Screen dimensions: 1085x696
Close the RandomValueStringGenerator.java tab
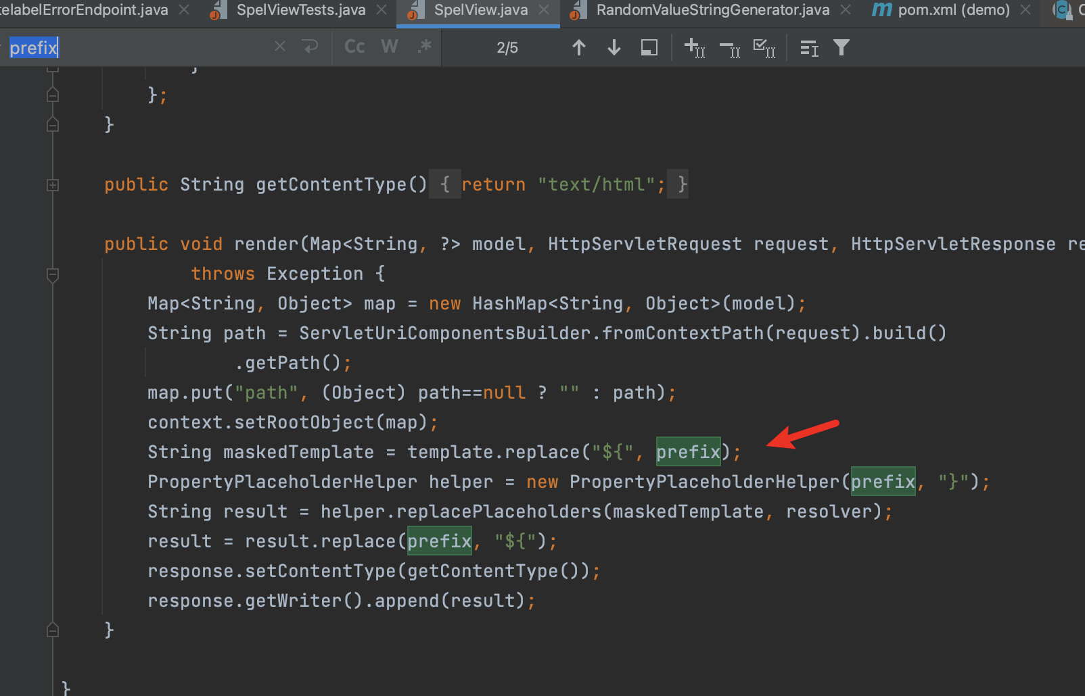846,10
